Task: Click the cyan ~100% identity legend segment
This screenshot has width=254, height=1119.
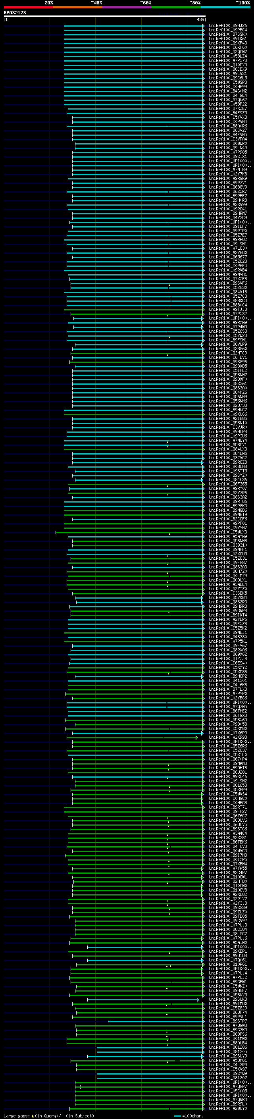Action: 225,7
